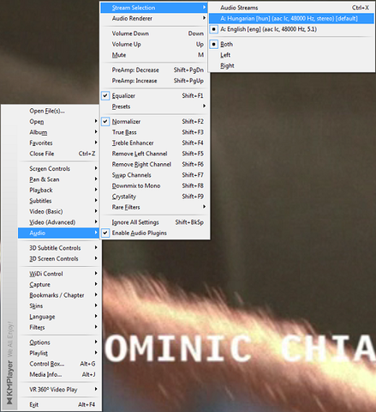Image resolution: width=376 pixels, height=412 pixels.
Task: Enable Treble Enhancer filter
Action: coord(154,142)
